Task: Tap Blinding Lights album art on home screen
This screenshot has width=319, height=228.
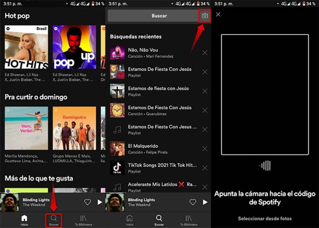Action: (x=10, y=202)
